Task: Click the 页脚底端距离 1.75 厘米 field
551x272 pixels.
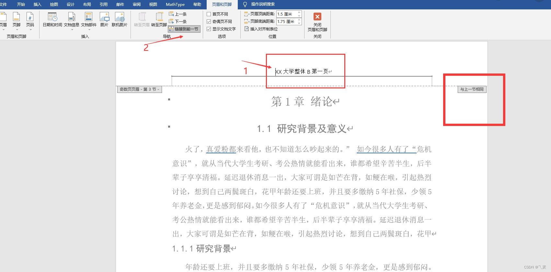Action: pyautogui.click(x=286, y=22)
